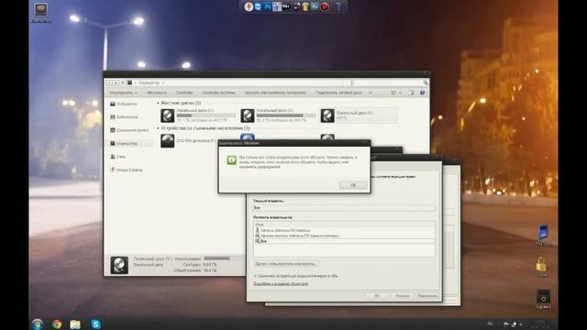Open the yellow icon in the top dock

pyautogui.click(x=305, y=6)
